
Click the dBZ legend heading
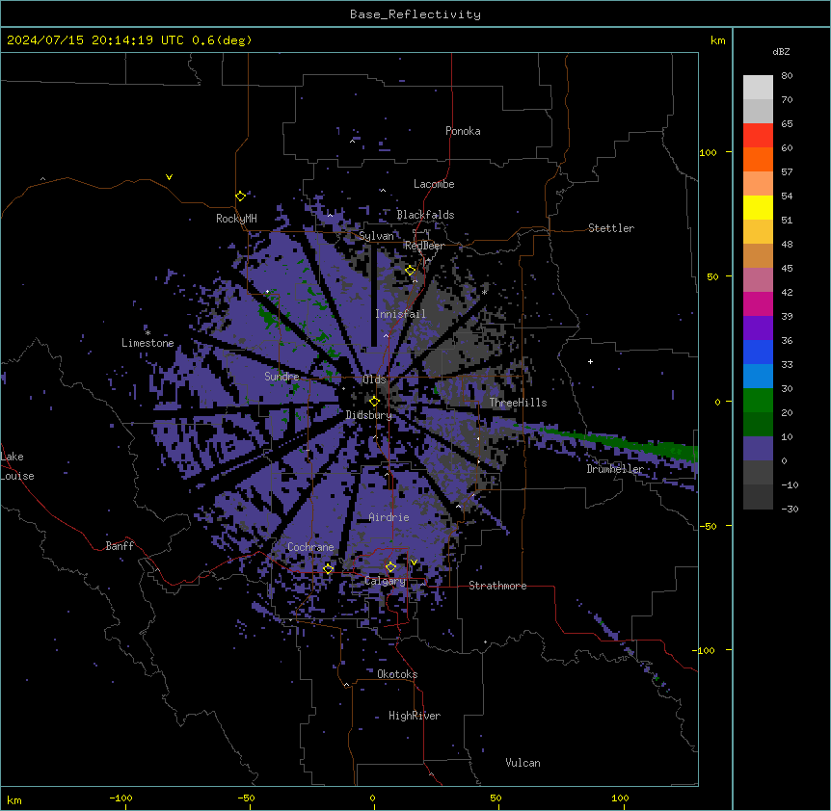click(781, 51)
